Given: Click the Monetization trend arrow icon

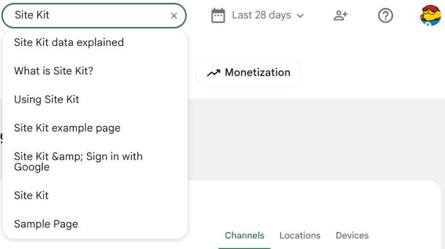Looking at the screenshot, I should point(213,73).
